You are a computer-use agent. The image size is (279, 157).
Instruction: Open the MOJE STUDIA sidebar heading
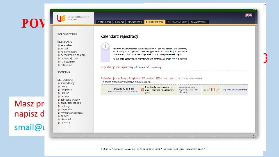[65, 80]
